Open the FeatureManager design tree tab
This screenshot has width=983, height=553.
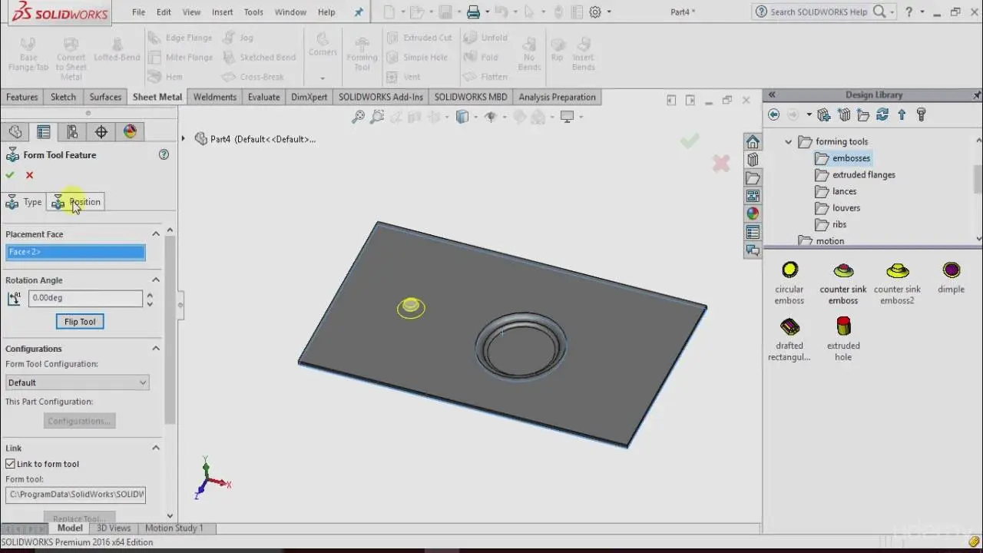click(15, 132)
